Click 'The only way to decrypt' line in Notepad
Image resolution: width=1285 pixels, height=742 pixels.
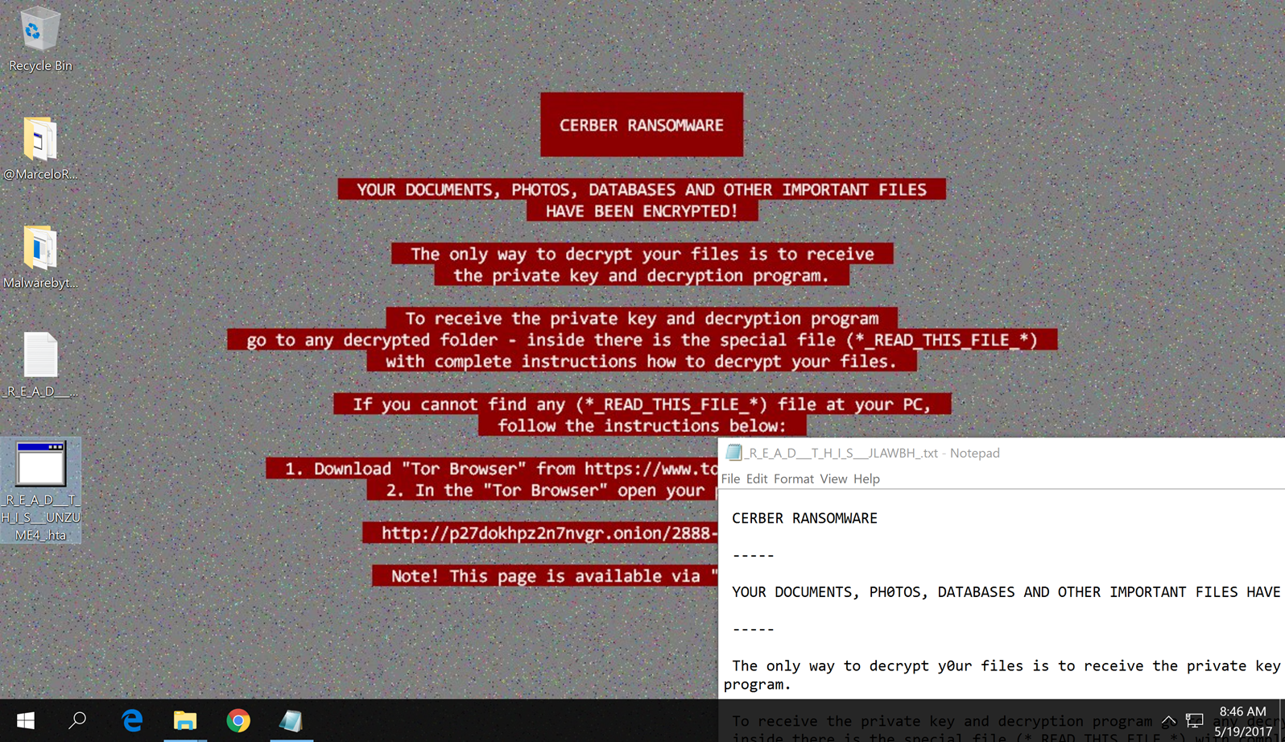coord(1006,665)
